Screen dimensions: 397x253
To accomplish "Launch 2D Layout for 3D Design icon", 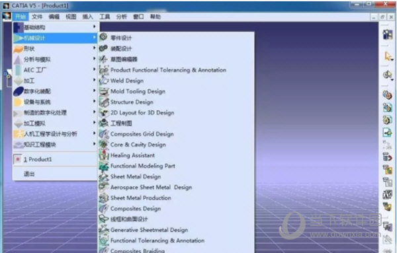I will 103,113.
